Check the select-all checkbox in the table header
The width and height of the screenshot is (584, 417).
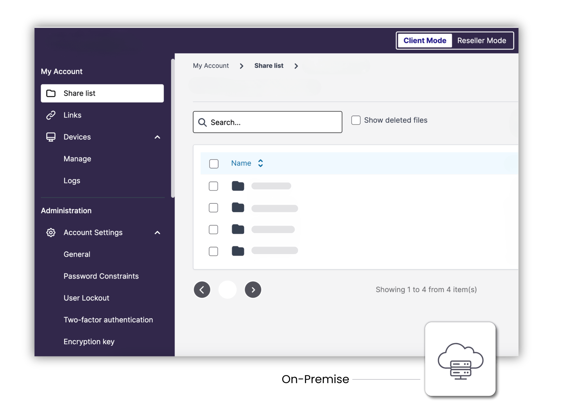213,164
